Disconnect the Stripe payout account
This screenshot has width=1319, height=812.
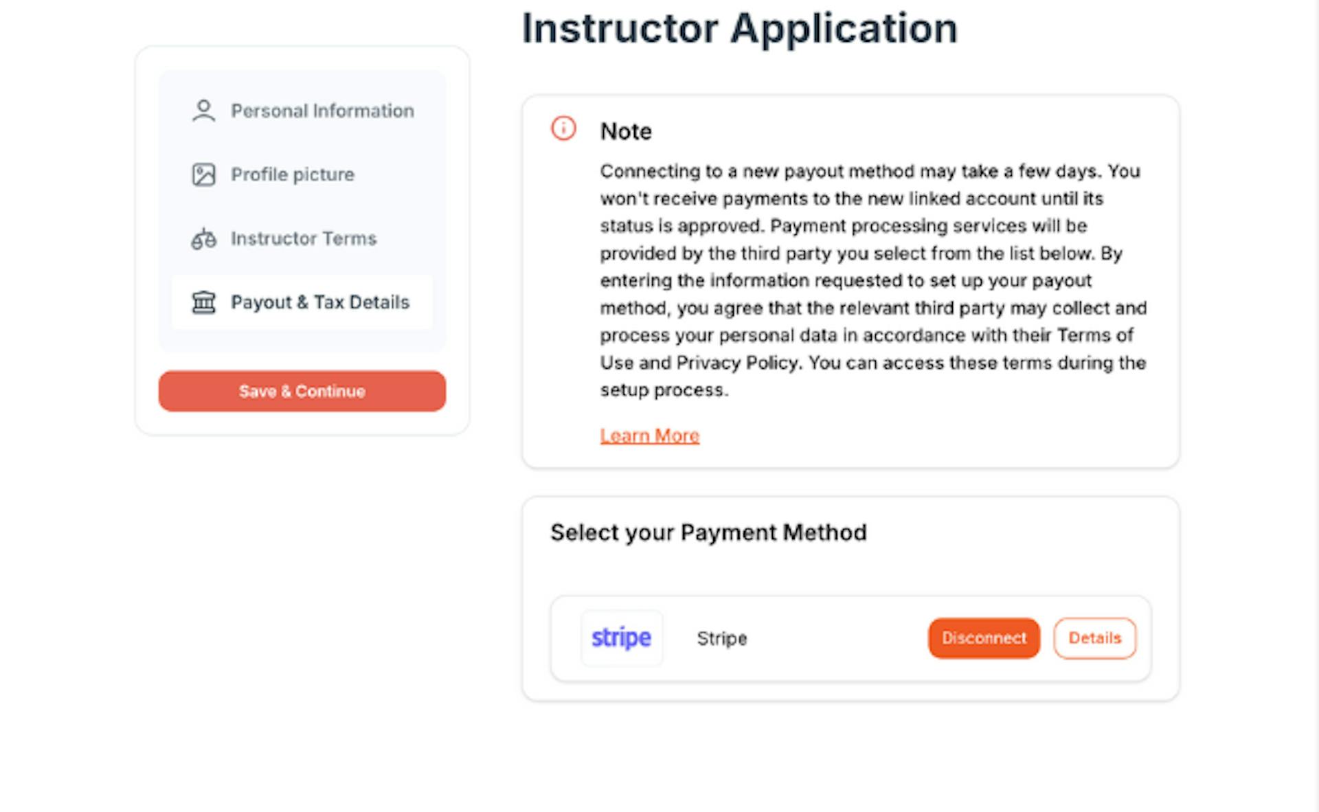pos(983,638)
